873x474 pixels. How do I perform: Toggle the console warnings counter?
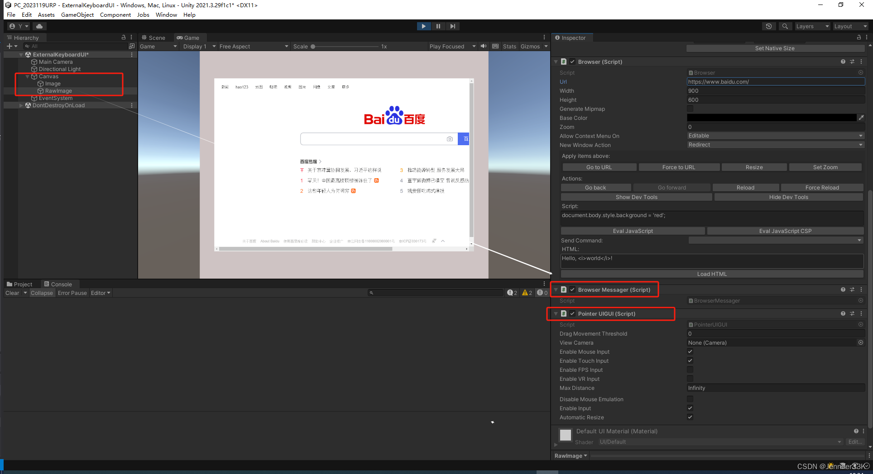pos(527,293)
